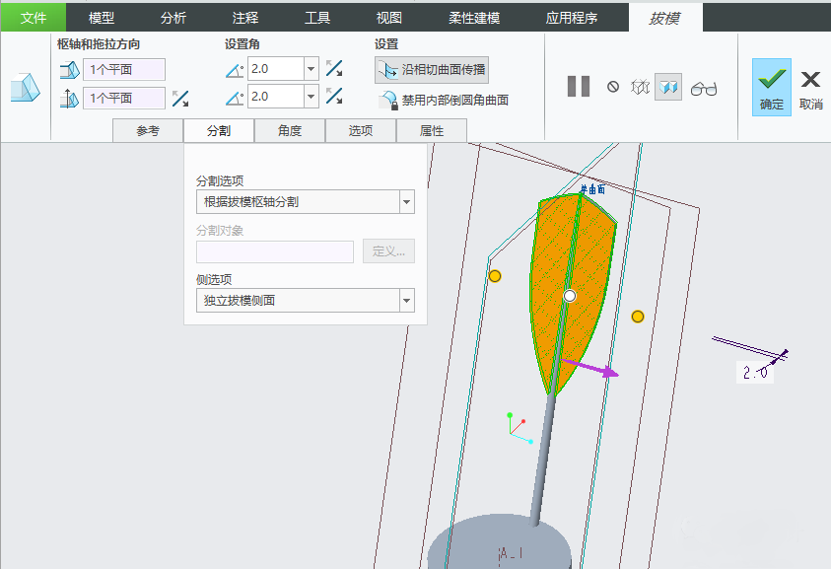Toggle 沿相切曲面传播 propagation option
Screen dimensions: 831x569
pyautogui.click(x=432, y=70)
